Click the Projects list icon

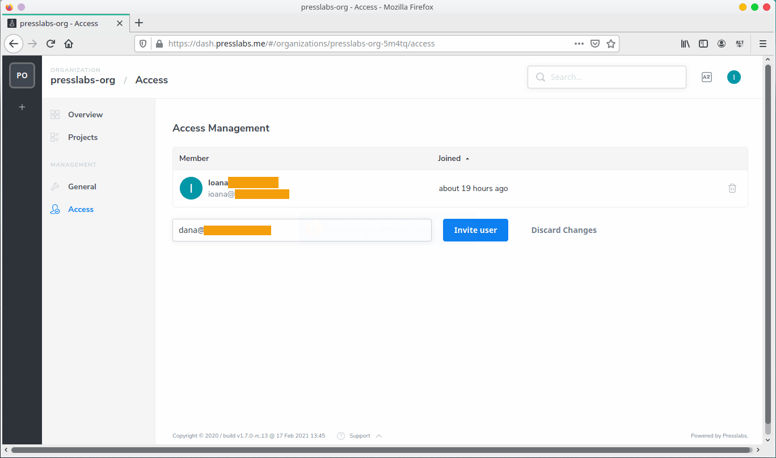tap(55, 137)
